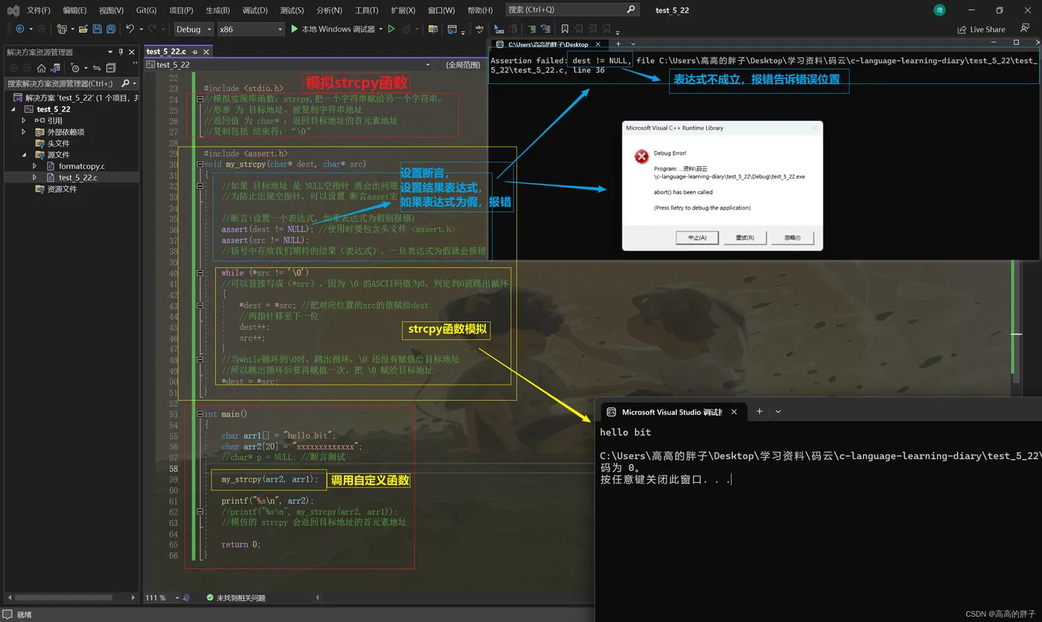Click 中止(A) in Debug Error dialog
Viewport: 1042px width, 622px height.
697,237
